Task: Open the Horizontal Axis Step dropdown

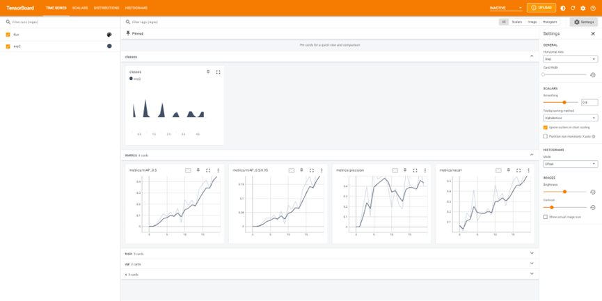Action: click(570, 59)
